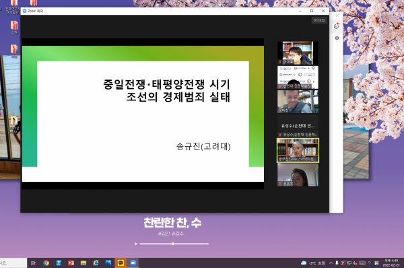Click the Zoom window title bar icon

25,11
